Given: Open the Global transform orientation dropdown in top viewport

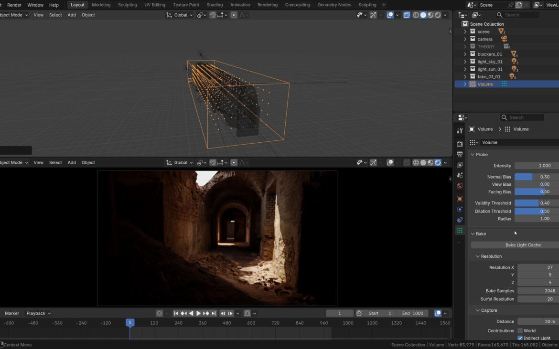Looking at the screenshot, I should [180, 15].
